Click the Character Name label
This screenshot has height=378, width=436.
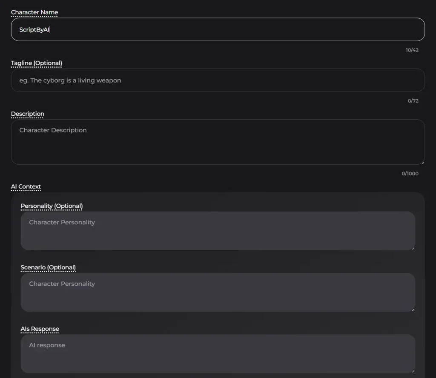click(34, 12)
